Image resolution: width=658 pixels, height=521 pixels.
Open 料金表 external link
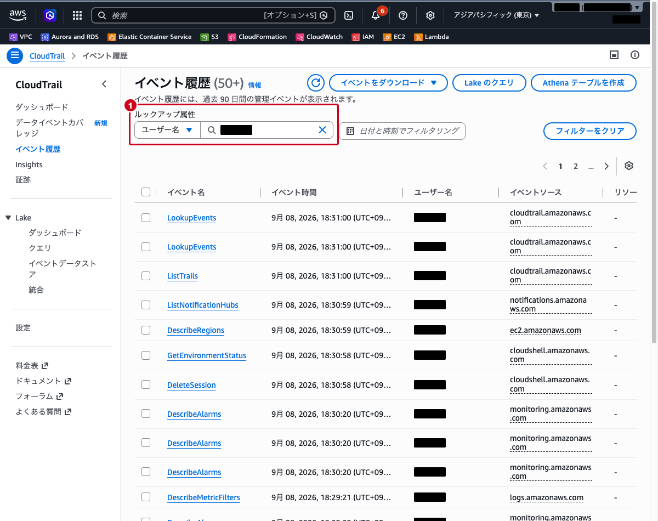point(32,365)
